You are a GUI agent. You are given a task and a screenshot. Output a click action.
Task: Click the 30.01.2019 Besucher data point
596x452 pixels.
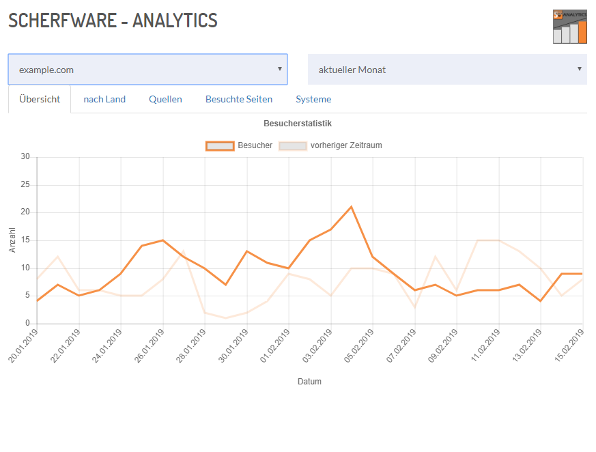point(246,251)
